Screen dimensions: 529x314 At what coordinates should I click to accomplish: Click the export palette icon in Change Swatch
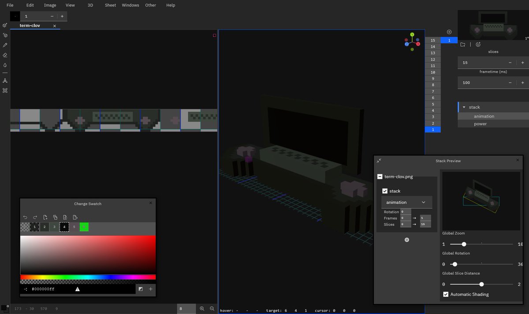75,217
